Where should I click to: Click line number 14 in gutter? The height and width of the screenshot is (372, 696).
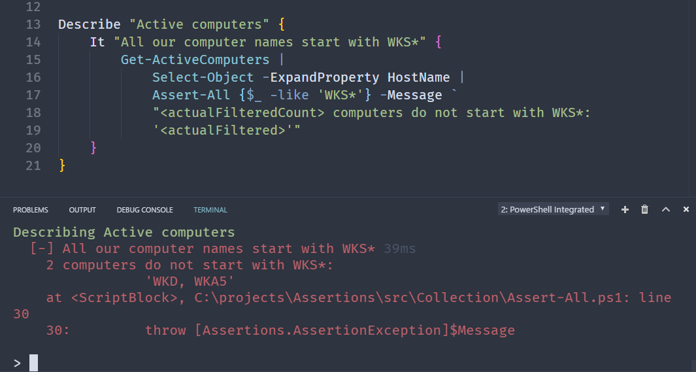(33, 42)
